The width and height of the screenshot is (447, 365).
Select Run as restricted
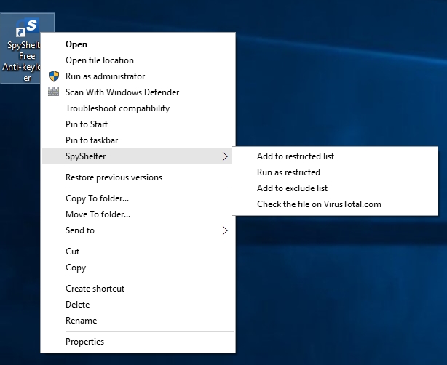click(x=335, y=172)
